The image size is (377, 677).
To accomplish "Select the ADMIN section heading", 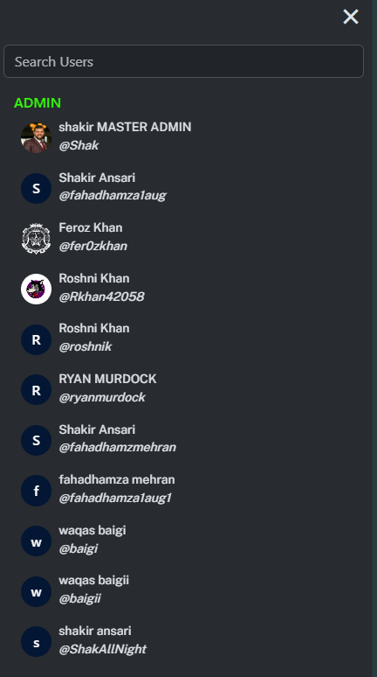I will click(x=38, y=102).
